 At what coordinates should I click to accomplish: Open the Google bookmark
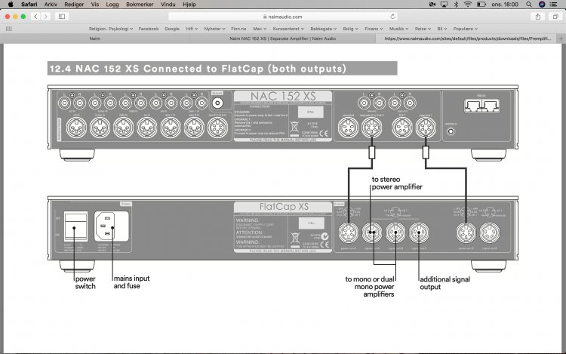[172, 29]
